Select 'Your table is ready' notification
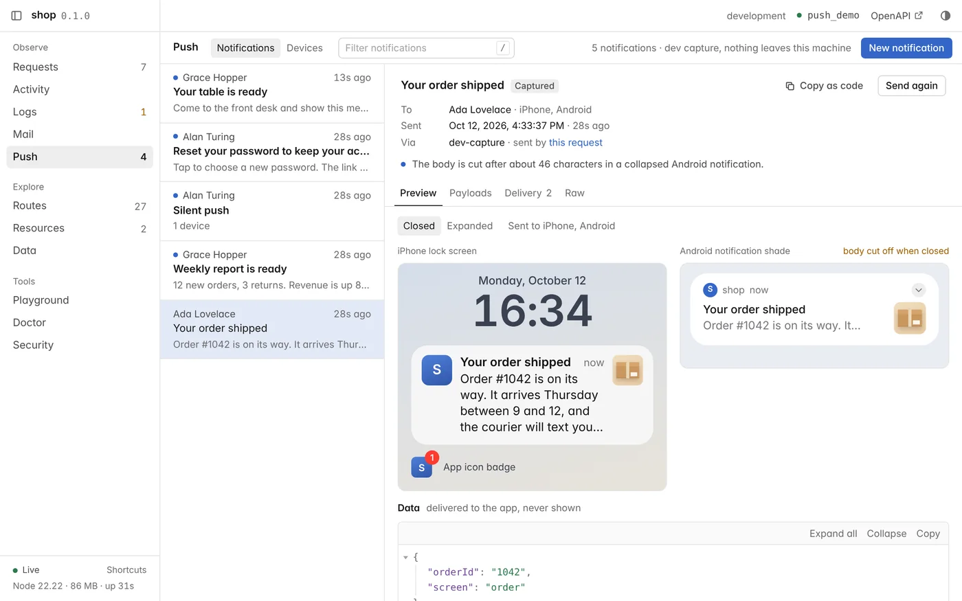The width and height of the screenshot is (962, 601). point(272,93)
